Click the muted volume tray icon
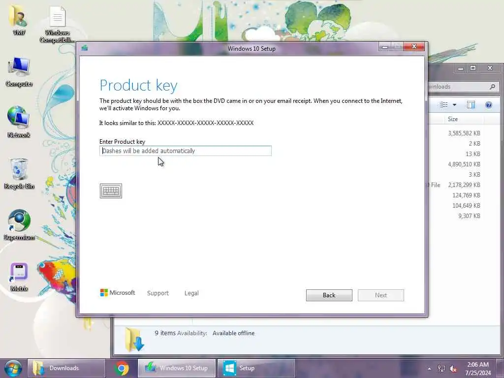Screen dimensions: 504x378 pyautogui.click(x=453, y=369)
